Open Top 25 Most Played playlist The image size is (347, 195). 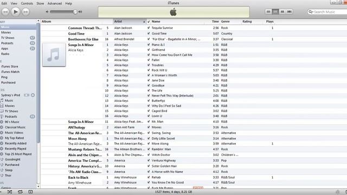pyautogui.click(x=18, y=154)
